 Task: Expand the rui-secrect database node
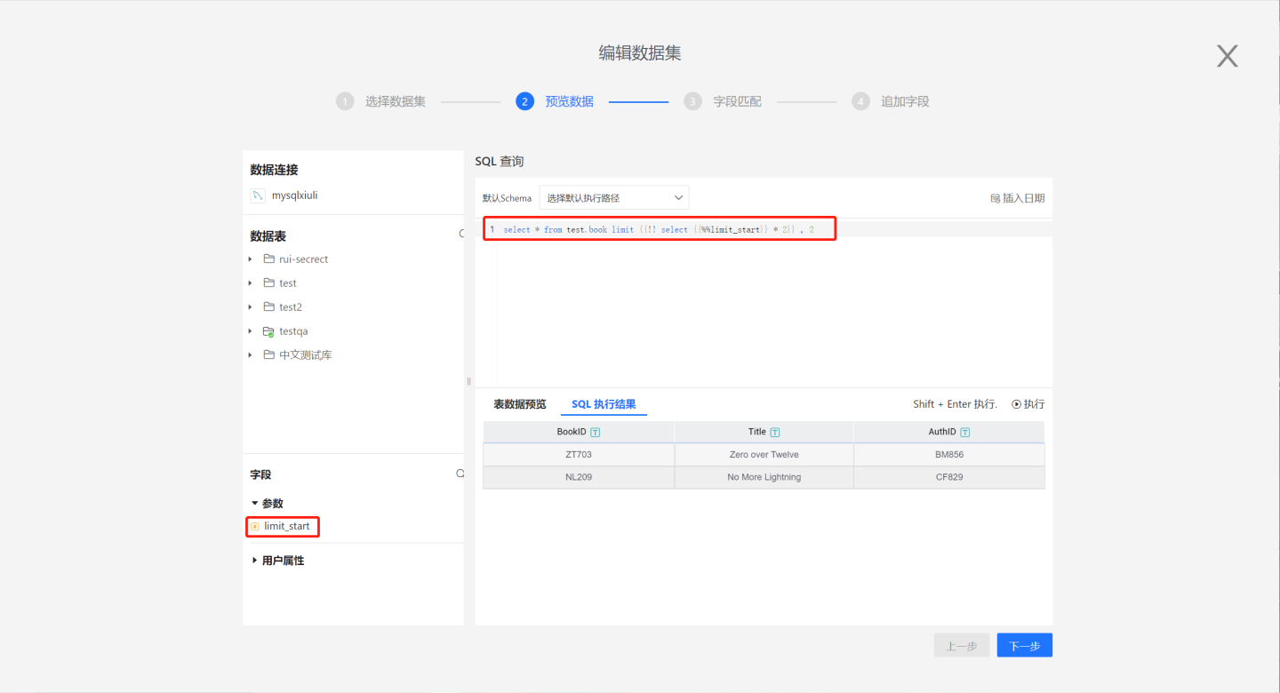(252, 259)
